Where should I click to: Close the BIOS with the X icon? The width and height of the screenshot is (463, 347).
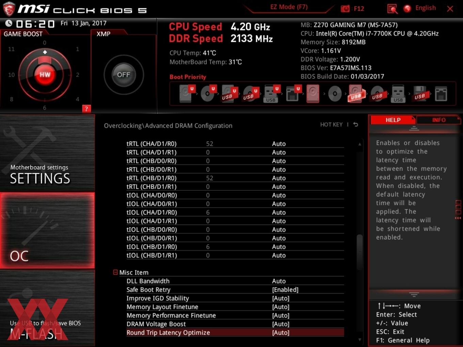[x=450, y=9]
